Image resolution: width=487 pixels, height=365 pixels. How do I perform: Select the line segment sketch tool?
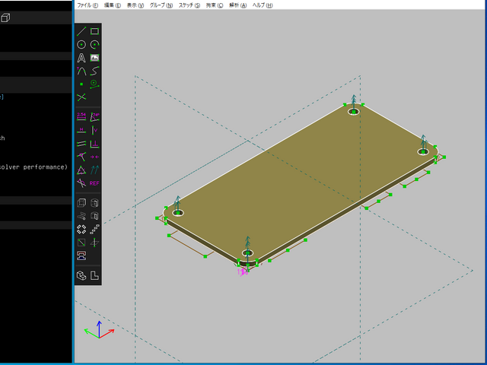(x=81, y=31)
